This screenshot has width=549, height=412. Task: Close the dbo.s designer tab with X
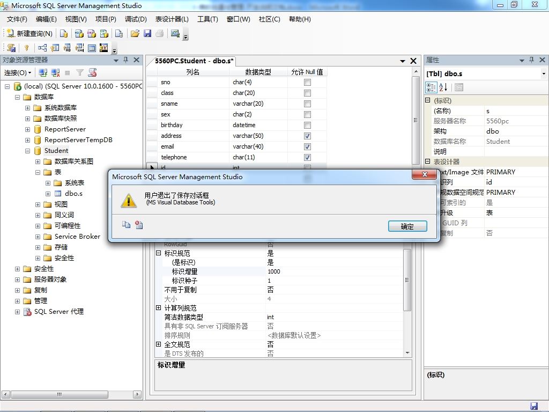413,61
